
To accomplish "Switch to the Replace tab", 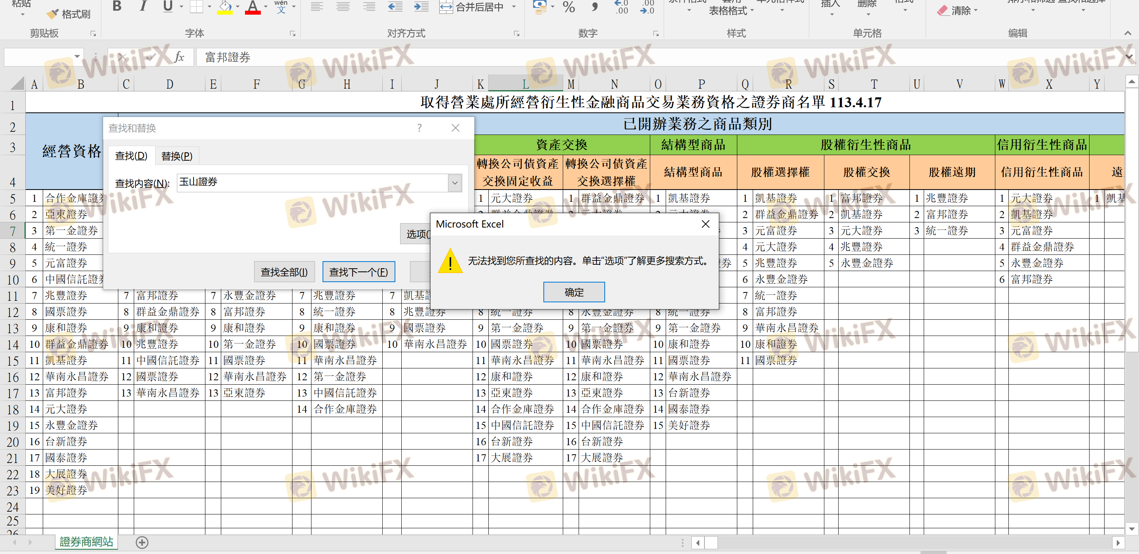I will 177,156.
